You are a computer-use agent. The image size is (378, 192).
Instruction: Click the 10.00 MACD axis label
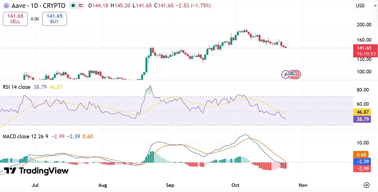pyautogui.click(x=362, y=143)
